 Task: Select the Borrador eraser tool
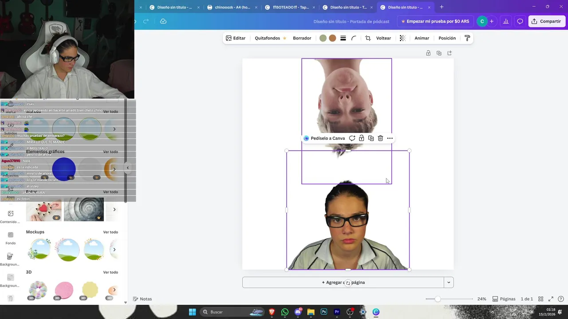coord(302,38)
